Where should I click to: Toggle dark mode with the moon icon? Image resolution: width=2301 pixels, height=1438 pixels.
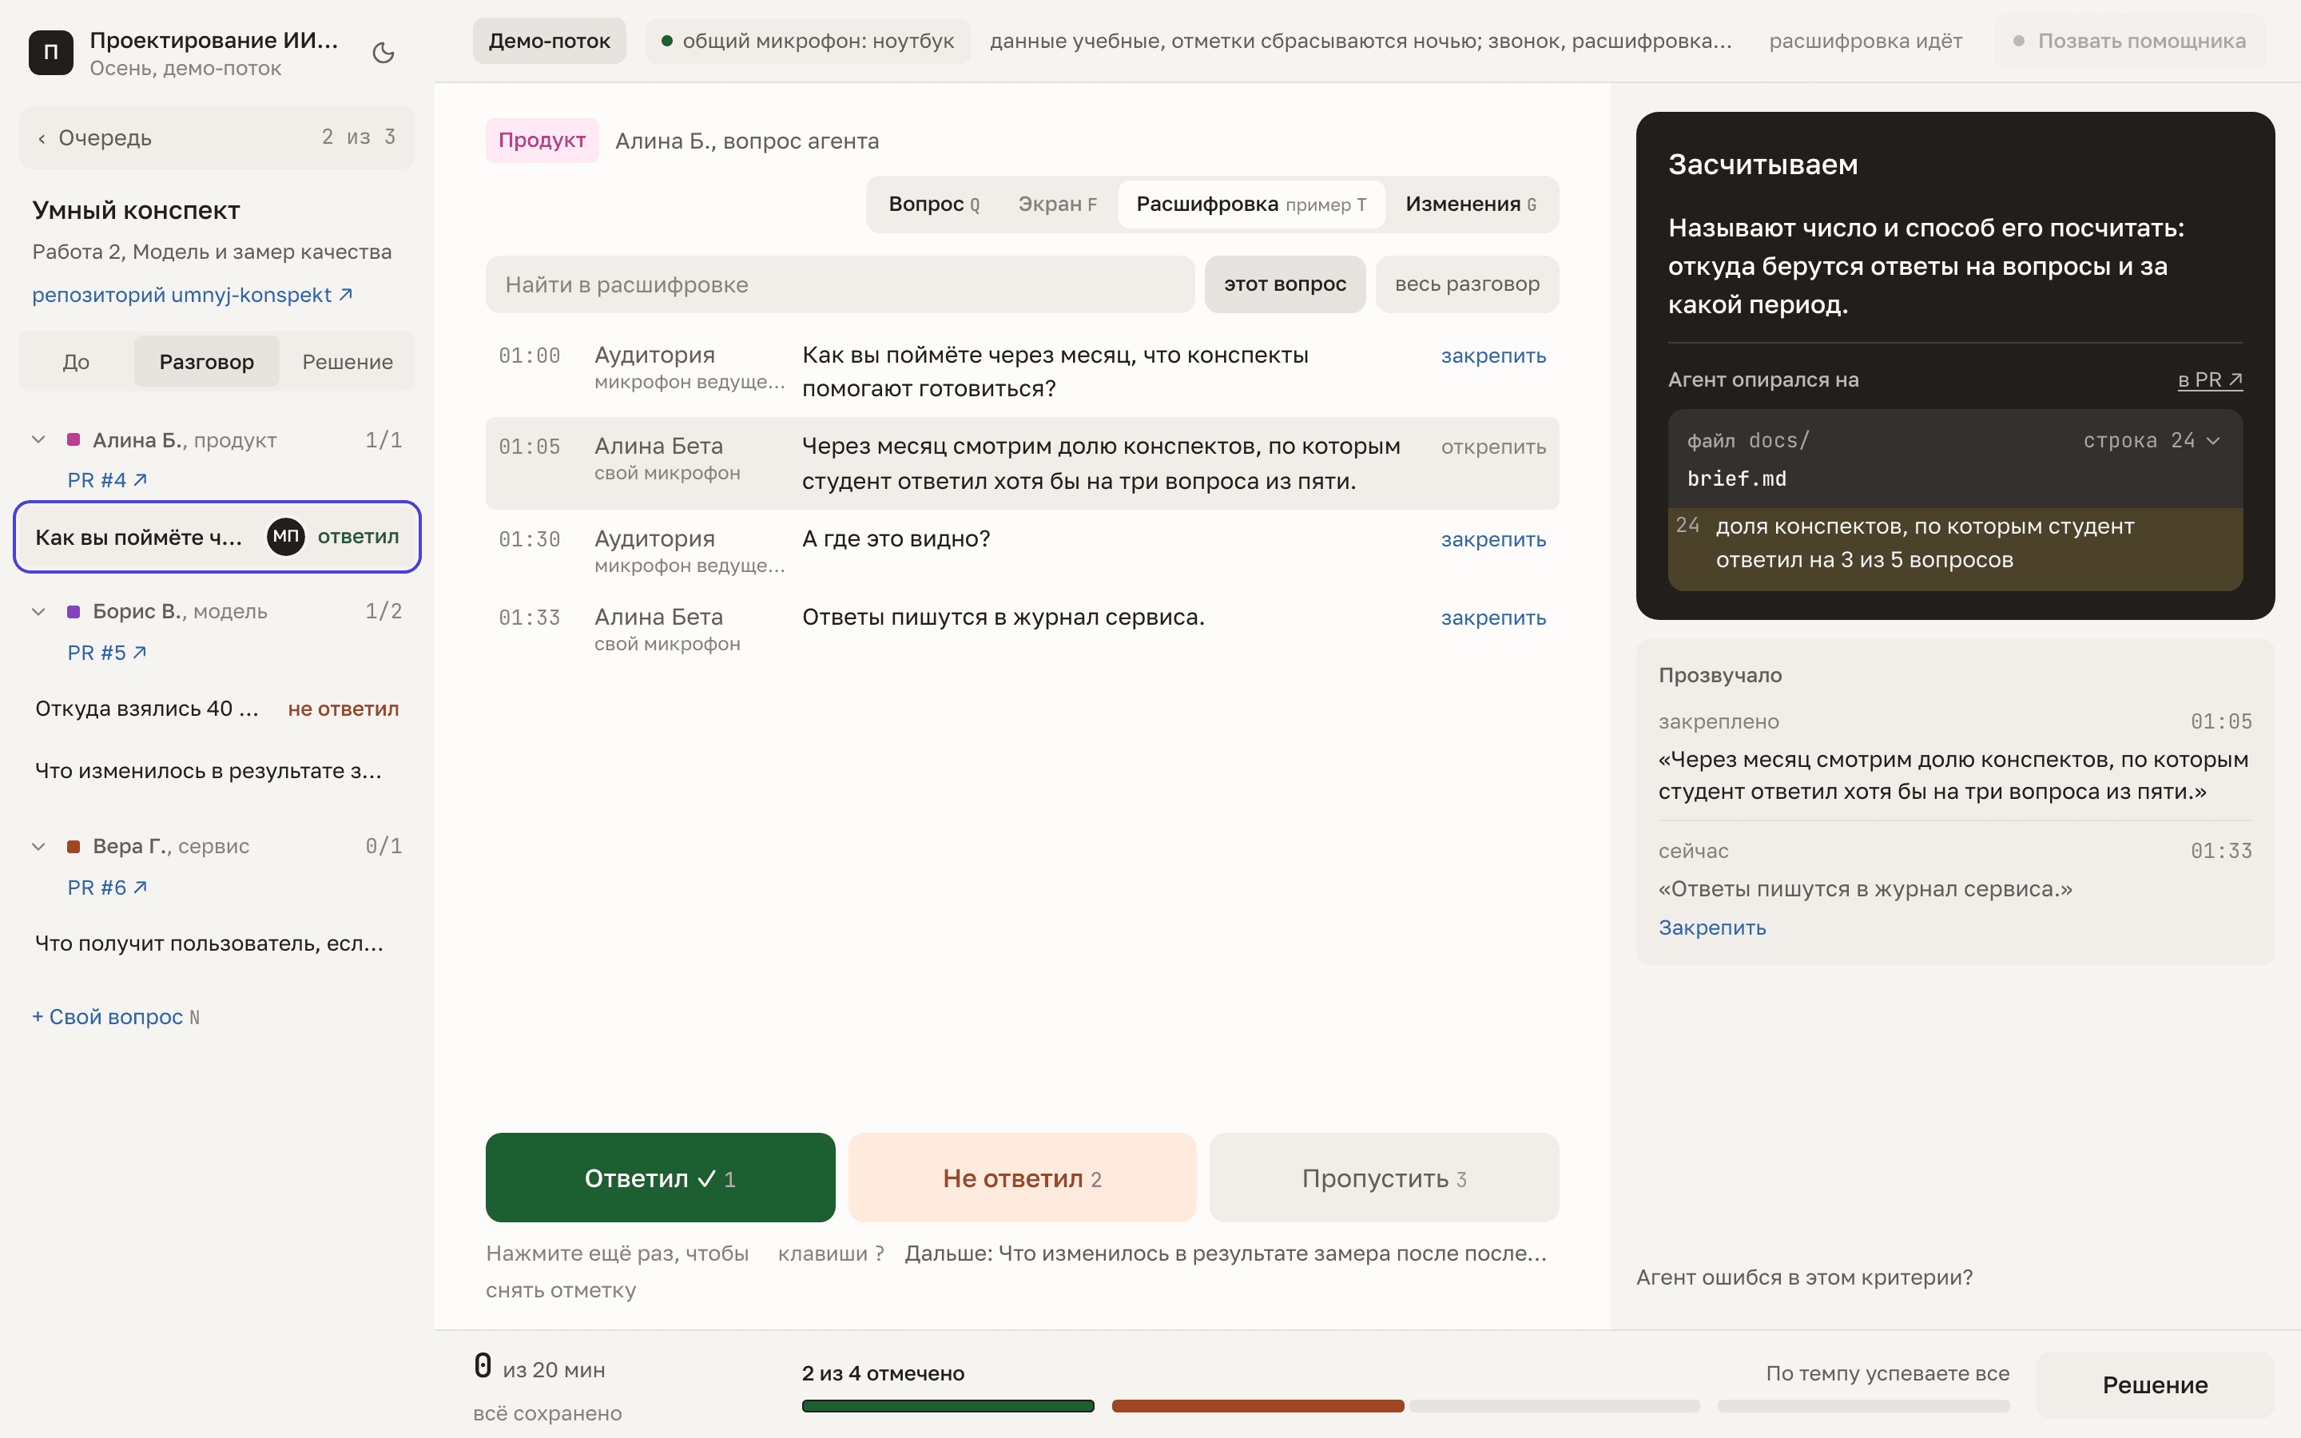click(383, 54)
